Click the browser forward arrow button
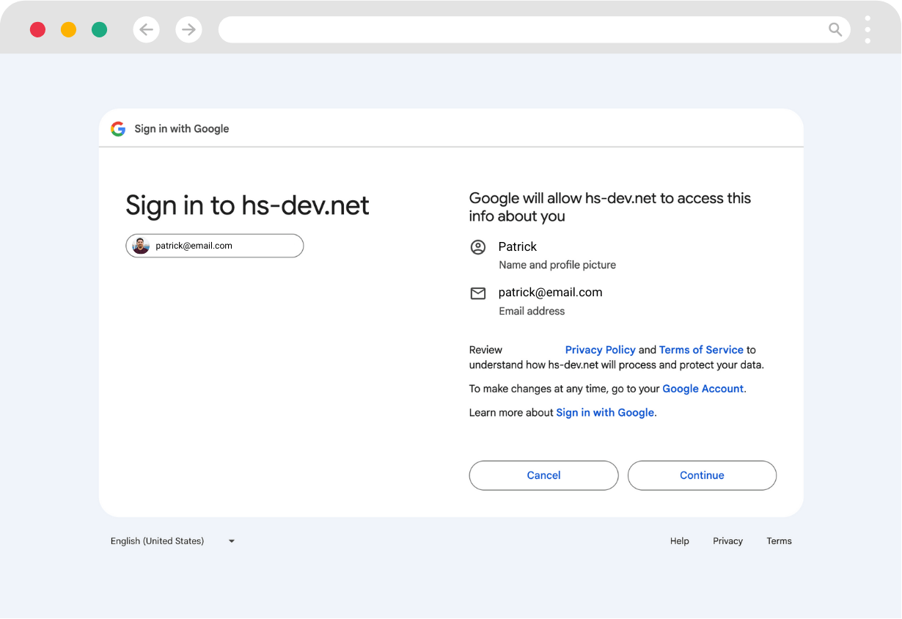This screenshot has width=902, height=619. coord(188,29)
